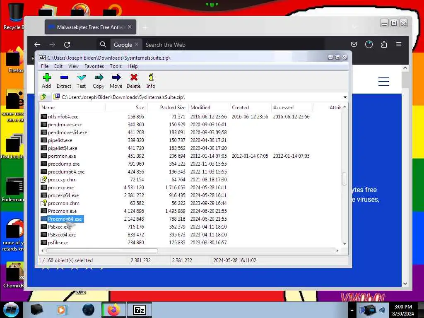Expand the address path dropdown in 7-Zip
The image size is (424, 318).
click(x=345, y=97)
